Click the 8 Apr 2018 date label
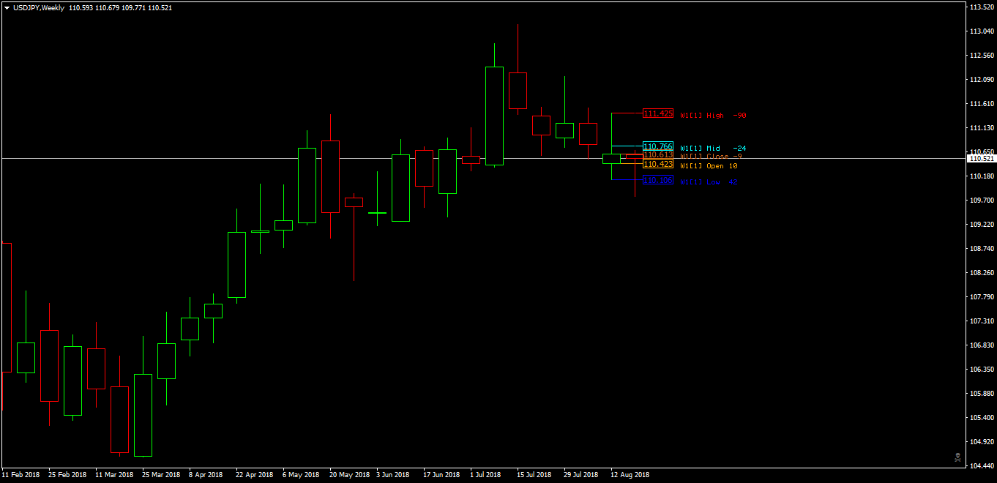The image size is (997, 483). (x=206, y=475)
